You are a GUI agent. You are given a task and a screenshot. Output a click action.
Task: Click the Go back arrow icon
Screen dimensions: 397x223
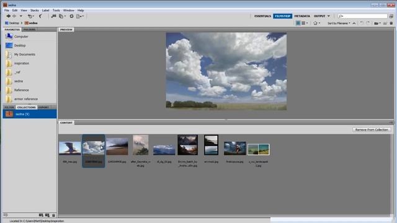click(x=8, y=16)
